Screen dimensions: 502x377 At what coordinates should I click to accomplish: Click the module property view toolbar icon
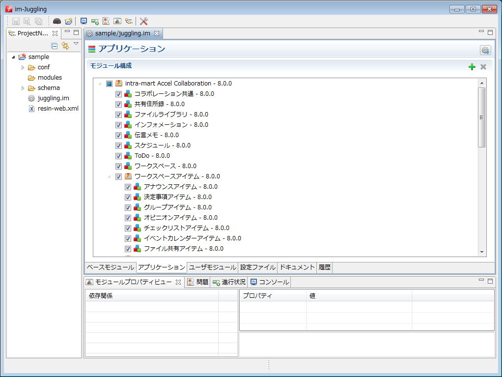(x=117, y=21)
